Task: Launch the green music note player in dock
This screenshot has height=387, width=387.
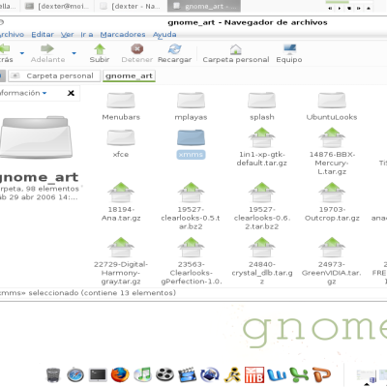Action: tap(142, 374)
